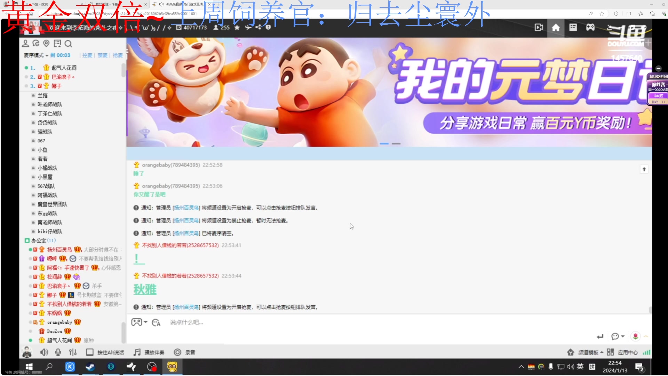Click the favorite star icon in header
This screenshot has width=668, height=376.
point(237,28)
